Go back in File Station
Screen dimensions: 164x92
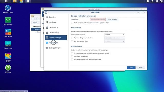(x=33, y=19)
